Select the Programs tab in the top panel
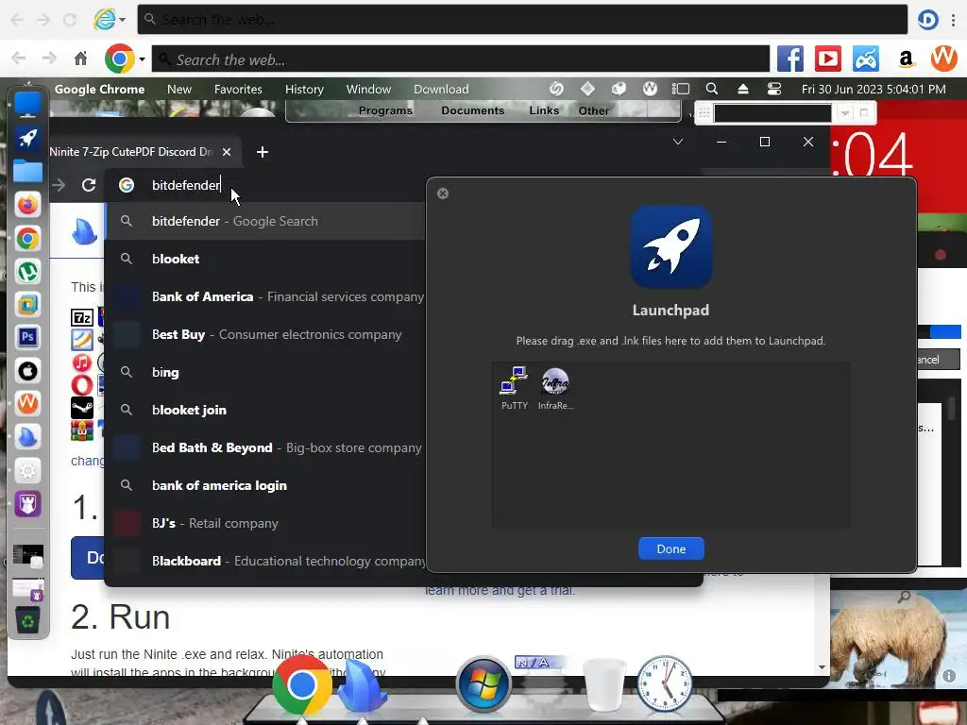Screen dimensions: 967x725 coord(385,110)
